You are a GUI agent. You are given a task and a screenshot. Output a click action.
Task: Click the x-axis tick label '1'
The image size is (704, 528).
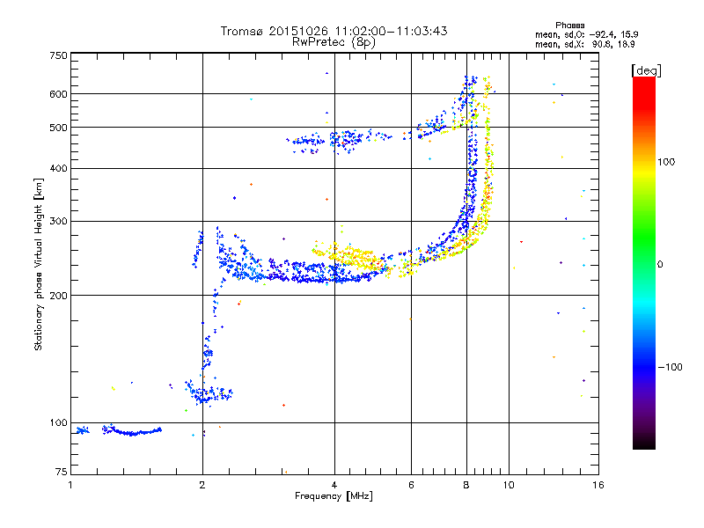point(70,485)
